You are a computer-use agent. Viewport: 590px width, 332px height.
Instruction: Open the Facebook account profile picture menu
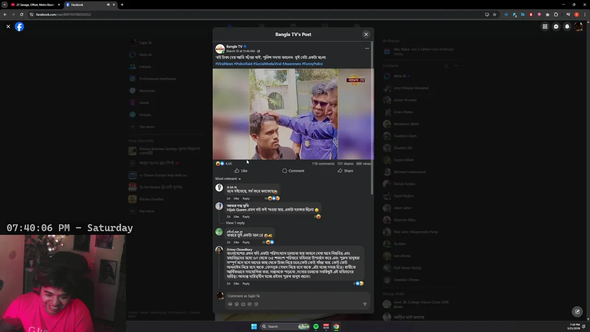(578, 27)
